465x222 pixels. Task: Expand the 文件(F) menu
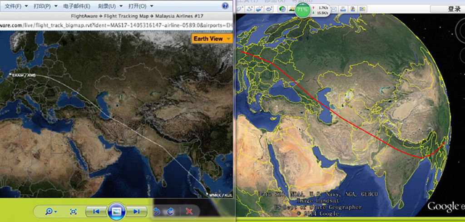pyautogui.click(x=16, y=6)
